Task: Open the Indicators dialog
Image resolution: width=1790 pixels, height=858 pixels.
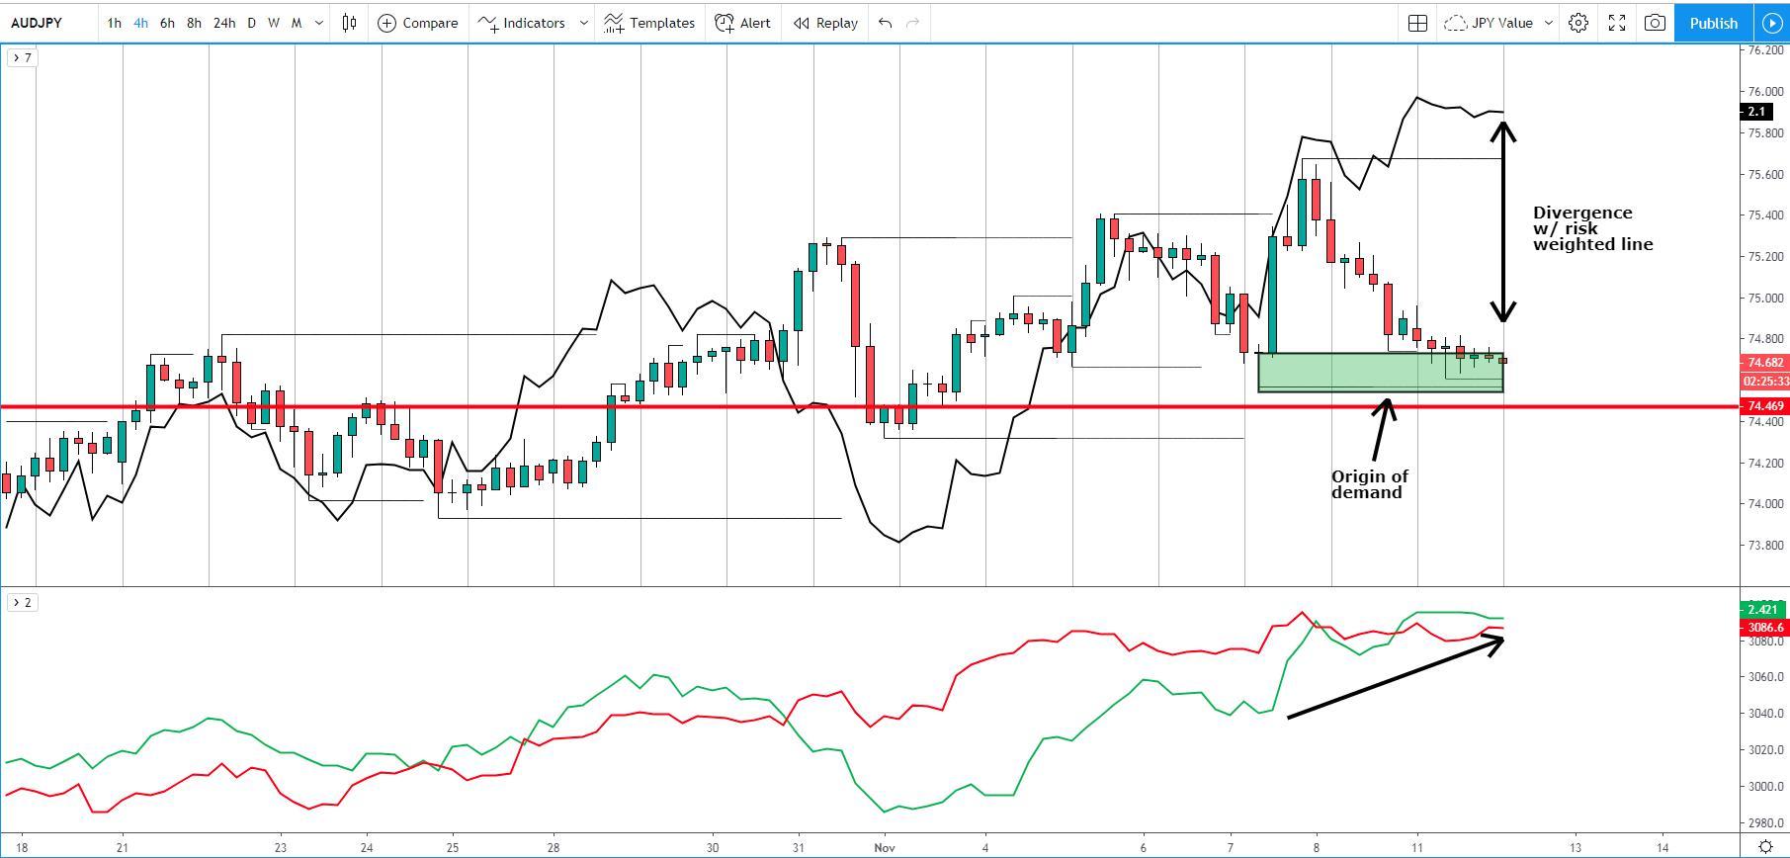Action: point(523,23)
